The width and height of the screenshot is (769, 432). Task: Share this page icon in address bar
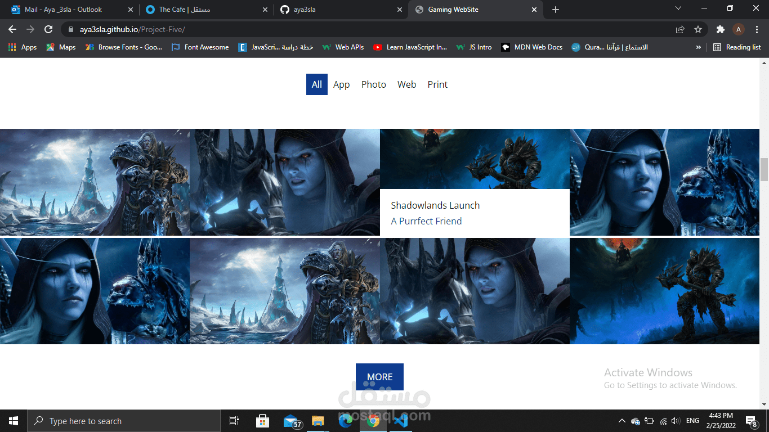point(680,29)
